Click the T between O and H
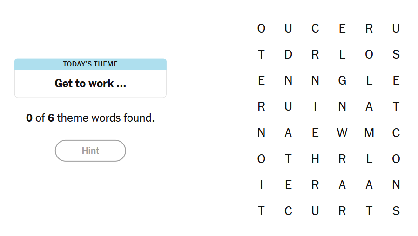 [288, 159]
